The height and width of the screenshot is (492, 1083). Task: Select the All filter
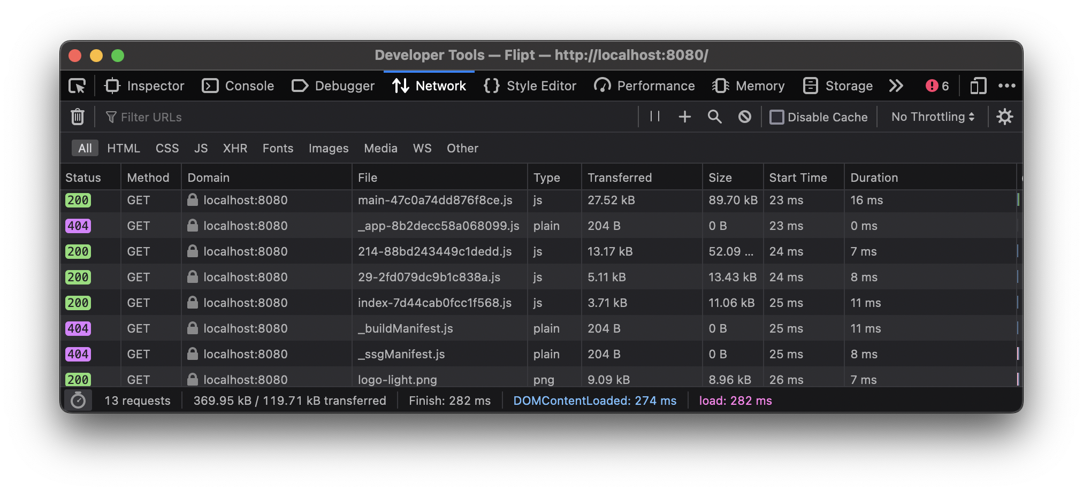pyautogui.click(x=85, y=148)
